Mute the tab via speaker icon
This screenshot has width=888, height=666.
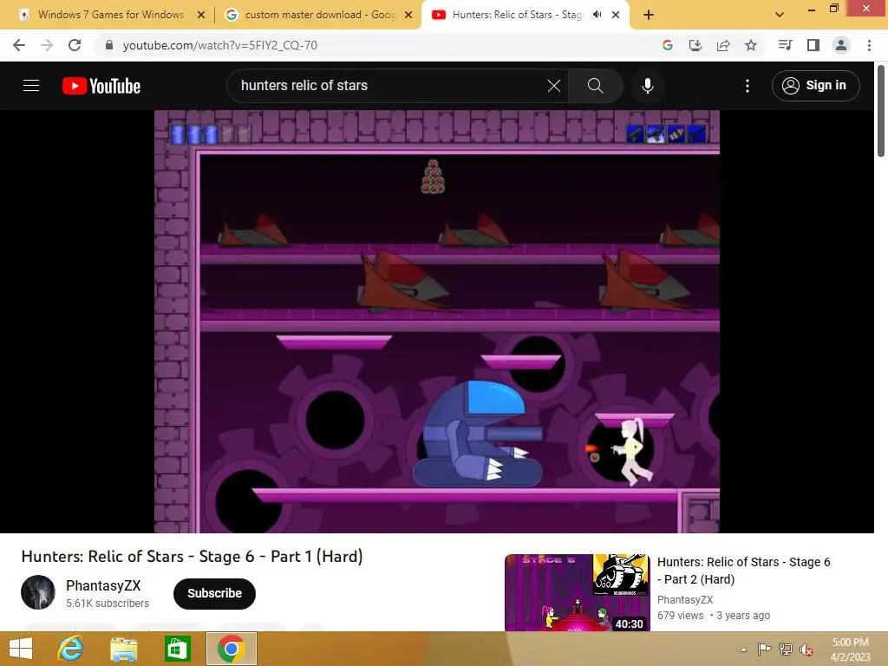pos(597,15)
